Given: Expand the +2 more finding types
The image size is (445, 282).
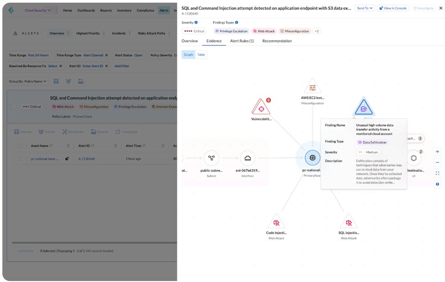Looking at the screenshot, I should [x=317, y=31].
